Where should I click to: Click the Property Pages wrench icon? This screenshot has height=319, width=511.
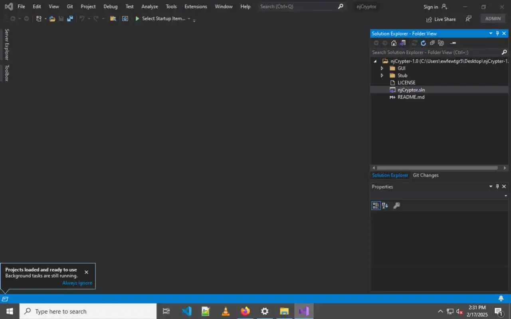(x=396, y=206)
